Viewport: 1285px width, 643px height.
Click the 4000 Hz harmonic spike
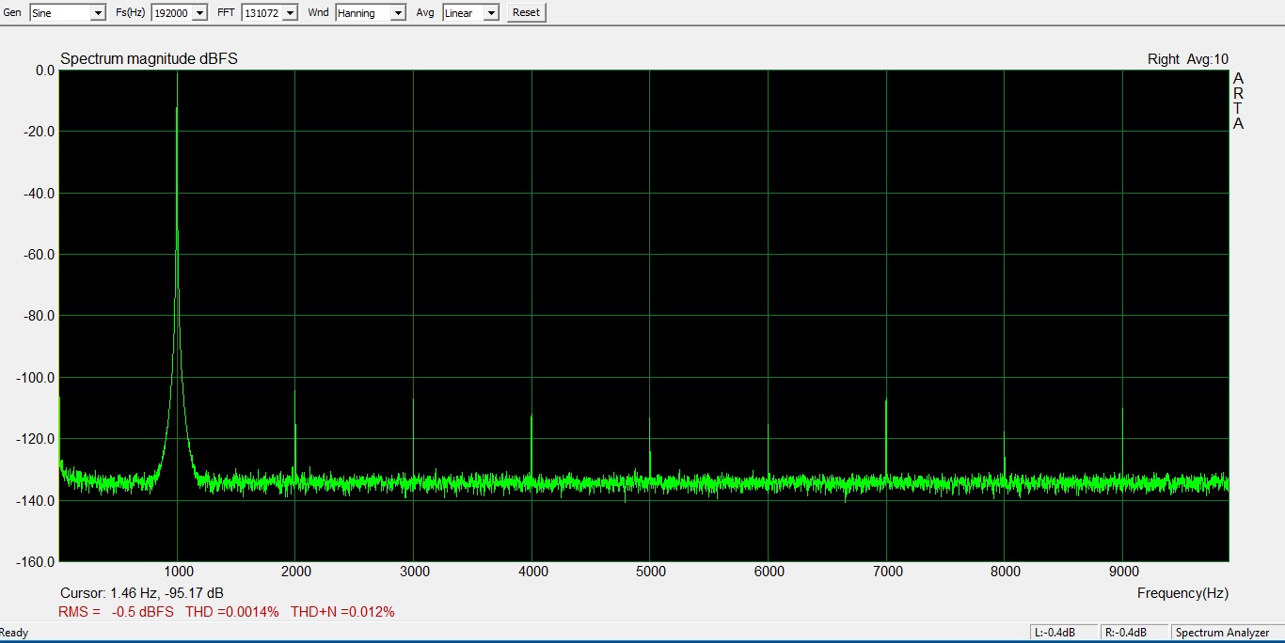[531, 447]
